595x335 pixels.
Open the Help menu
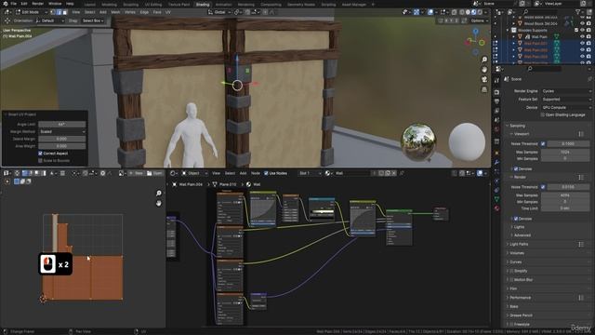point(70,4)
